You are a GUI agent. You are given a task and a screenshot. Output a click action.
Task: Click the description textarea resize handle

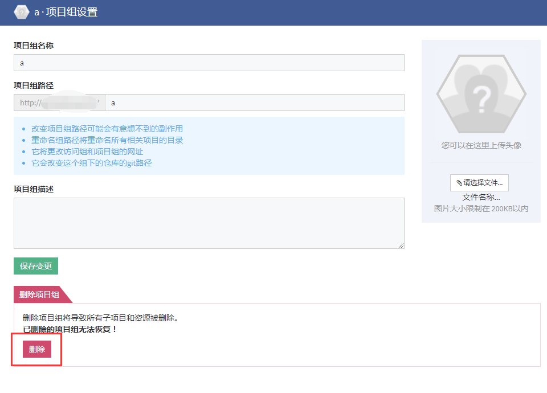(401, 245)
